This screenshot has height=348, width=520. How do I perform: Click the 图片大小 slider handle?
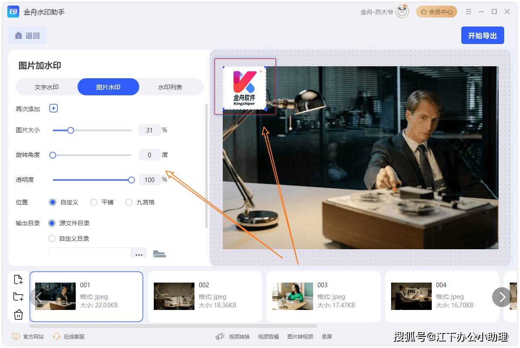tap(71, 130)
